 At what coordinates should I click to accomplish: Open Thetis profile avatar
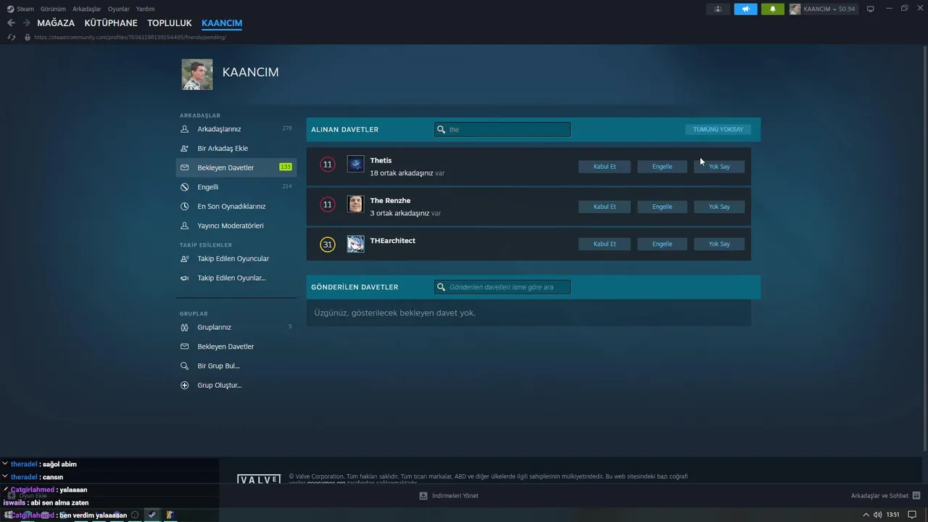[x=355, y=165]
